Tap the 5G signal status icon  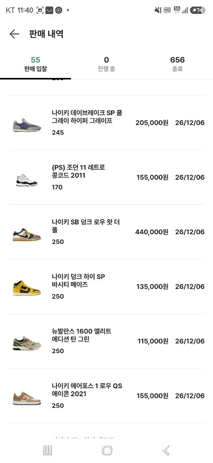pyautogui.click(x=177, y=10)
